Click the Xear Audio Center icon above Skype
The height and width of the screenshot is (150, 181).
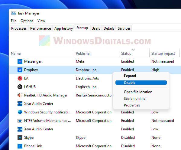[x=20, y=129]
